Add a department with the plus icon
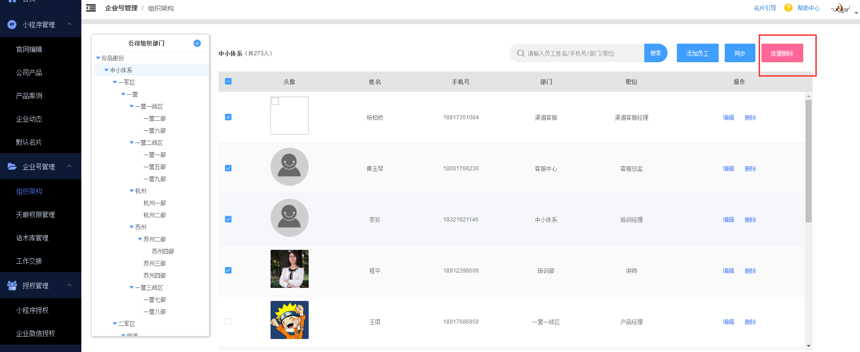860x352 pixels. coord(197,43)
